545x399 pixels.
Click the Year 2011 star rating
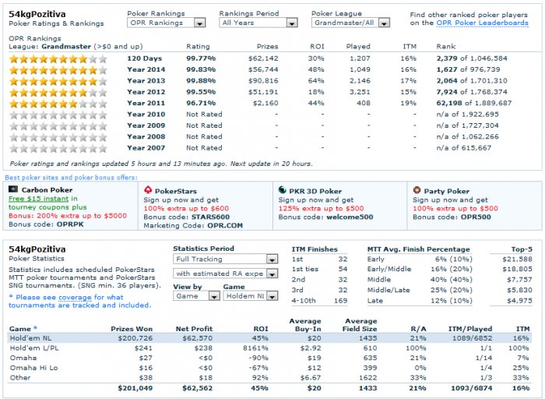pyautogui.click(x=58, y=104)
